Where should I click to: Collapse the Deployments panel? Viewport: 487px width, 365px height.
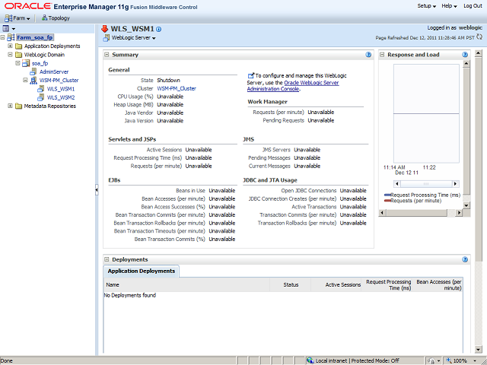pyautogui.click(x=107, y=259)
